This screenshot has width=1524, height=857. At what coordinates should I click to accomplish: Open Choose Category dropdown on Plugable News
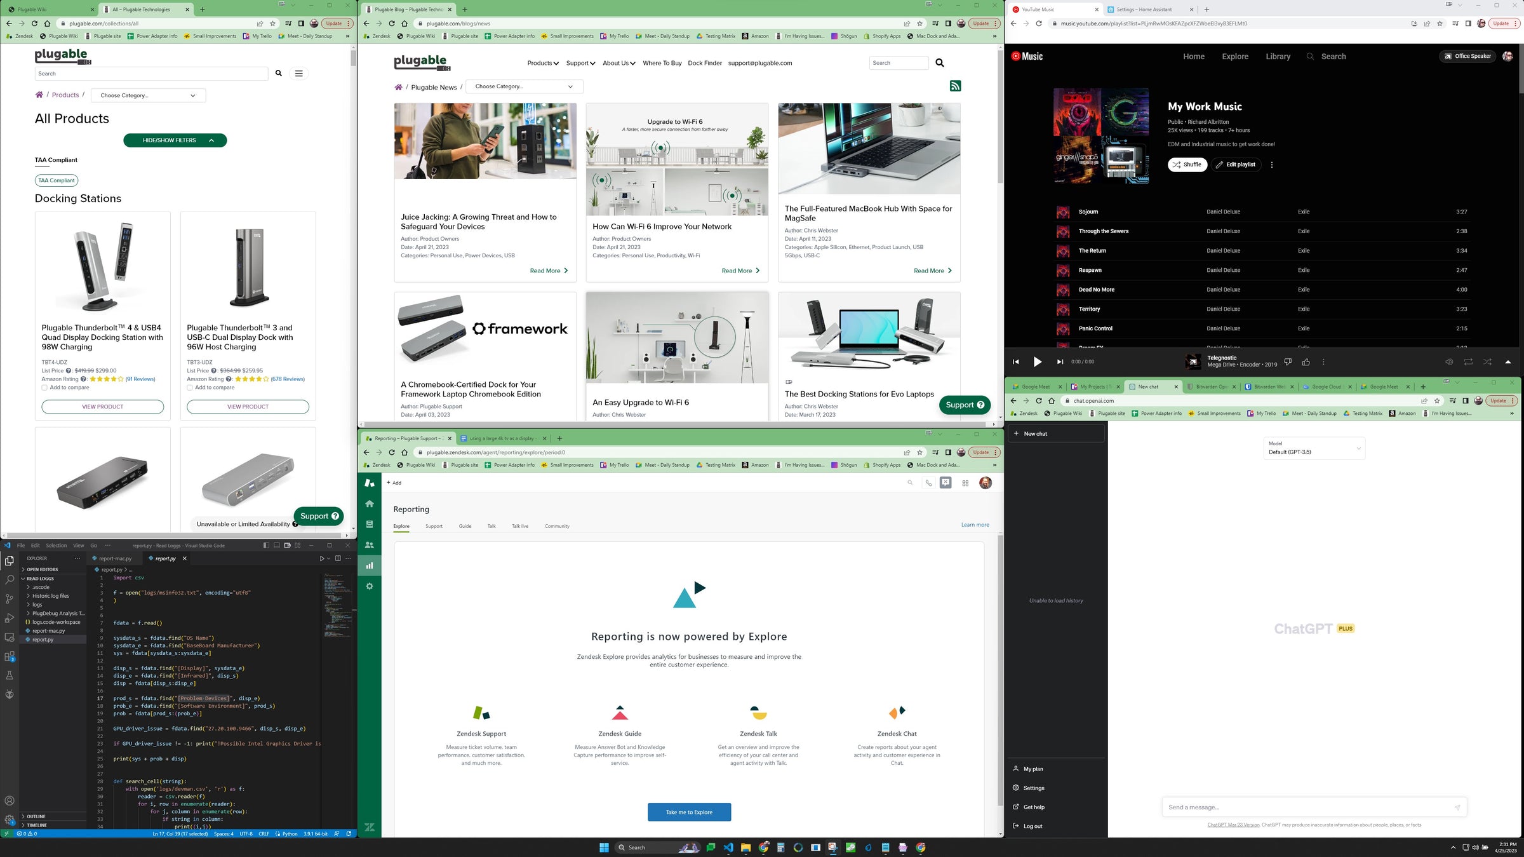(524, 86)
